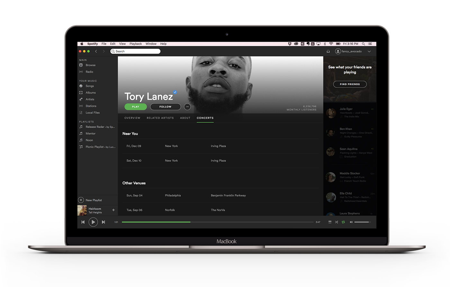Open the Philadelphia Benjamin Franklin Parkway concert

(221, 196)
